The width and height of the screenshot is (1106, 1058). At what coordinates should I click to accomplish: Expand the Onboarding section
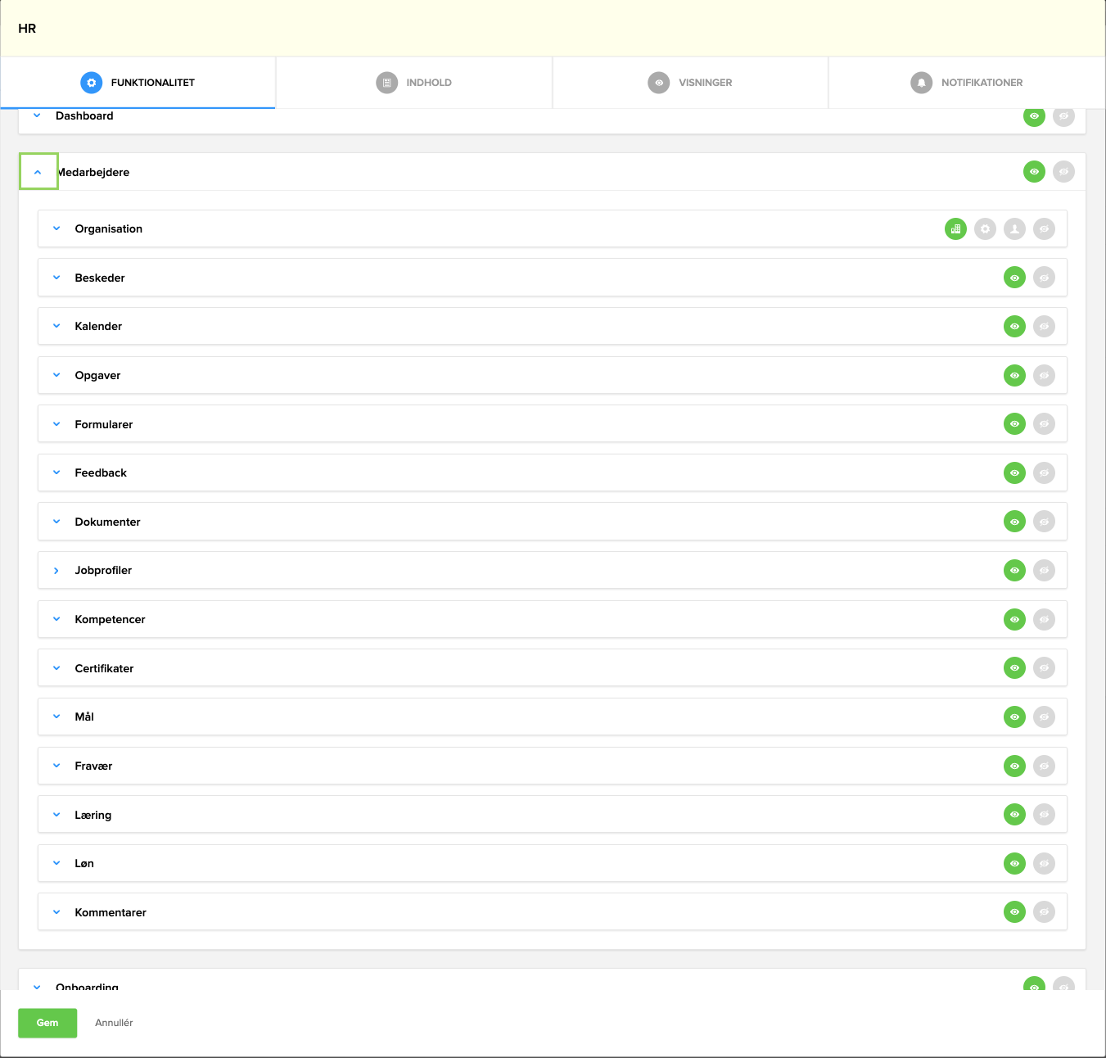[x=36, y=987]
